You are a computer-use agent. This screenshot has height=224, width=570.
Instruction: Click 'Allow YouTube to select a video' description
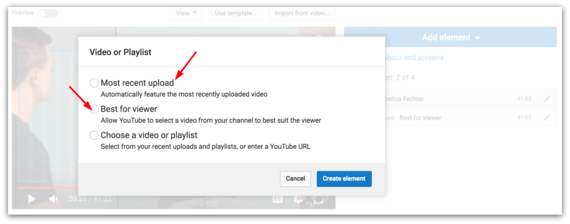pyautogui.click(x=211, y=120)
